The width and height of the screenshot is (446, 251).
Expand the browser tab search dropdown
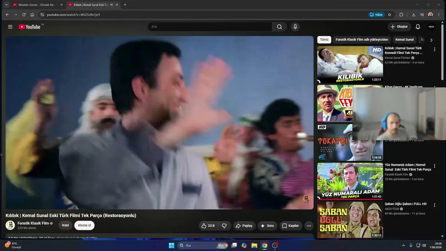pyautogui.click(x=6, y=5)
